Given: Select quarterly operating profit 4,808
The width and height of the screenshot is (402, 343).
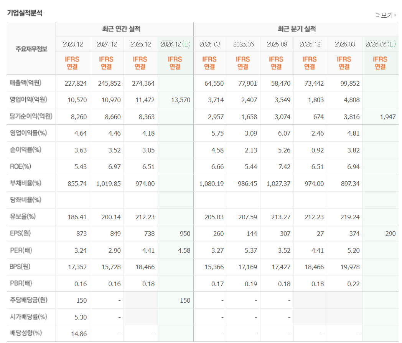Looking at the screenshot, I should click(x=352, y=100).
